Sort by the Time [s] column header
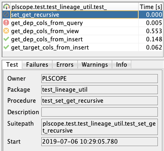The image size is (164, 151). coord(151,7)
